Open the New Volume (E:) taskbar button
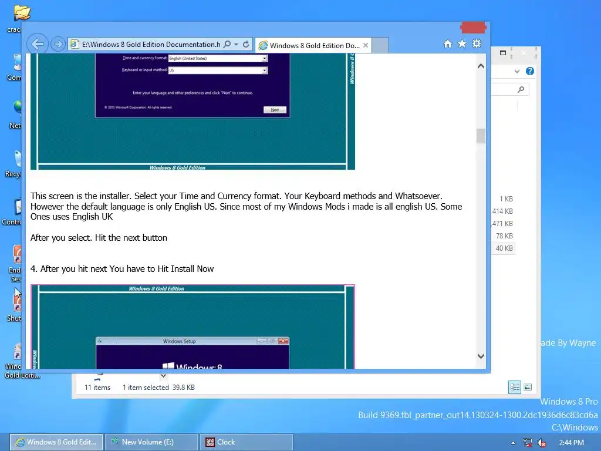This screenshot has width=601, height=451. pos(151,442)
